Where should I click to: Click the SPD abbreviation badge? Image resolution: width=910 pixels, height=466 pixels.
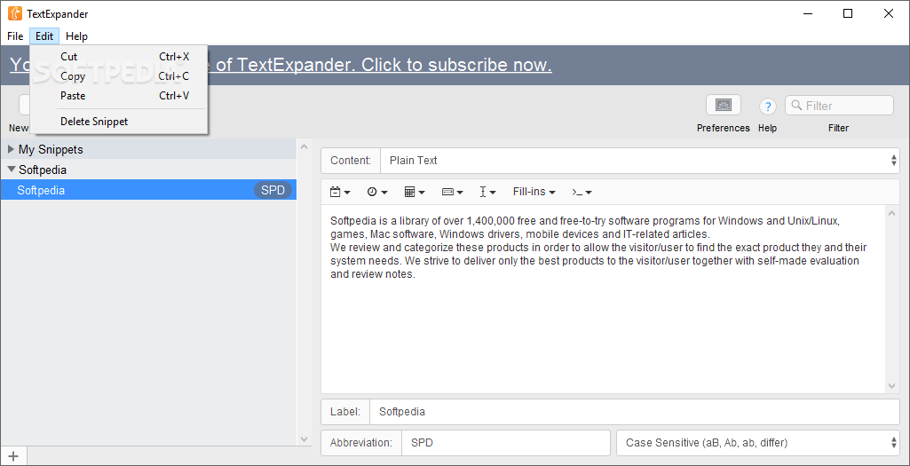coord(273,190)
